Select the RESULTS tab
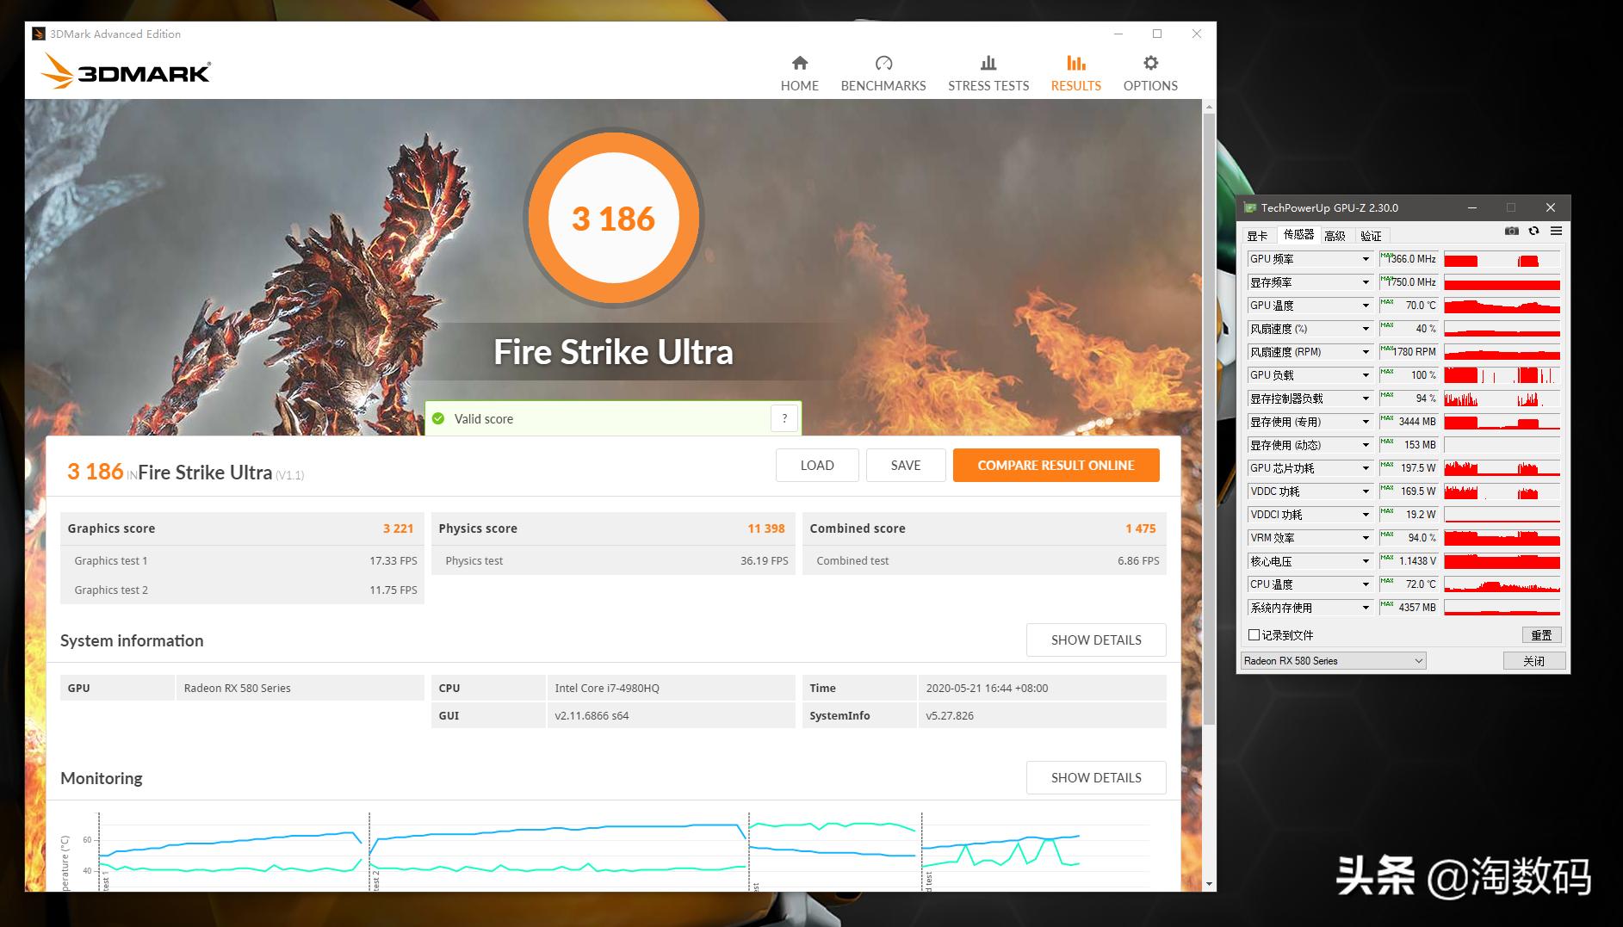Viewport: 1623px width, 927px height. tap(1076, 73)
